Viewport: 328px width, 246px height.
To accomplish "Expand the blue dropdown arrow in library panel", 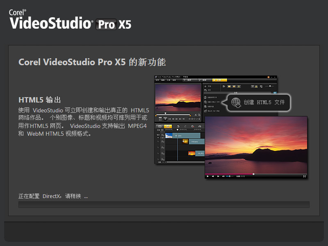I will [274, 93].
